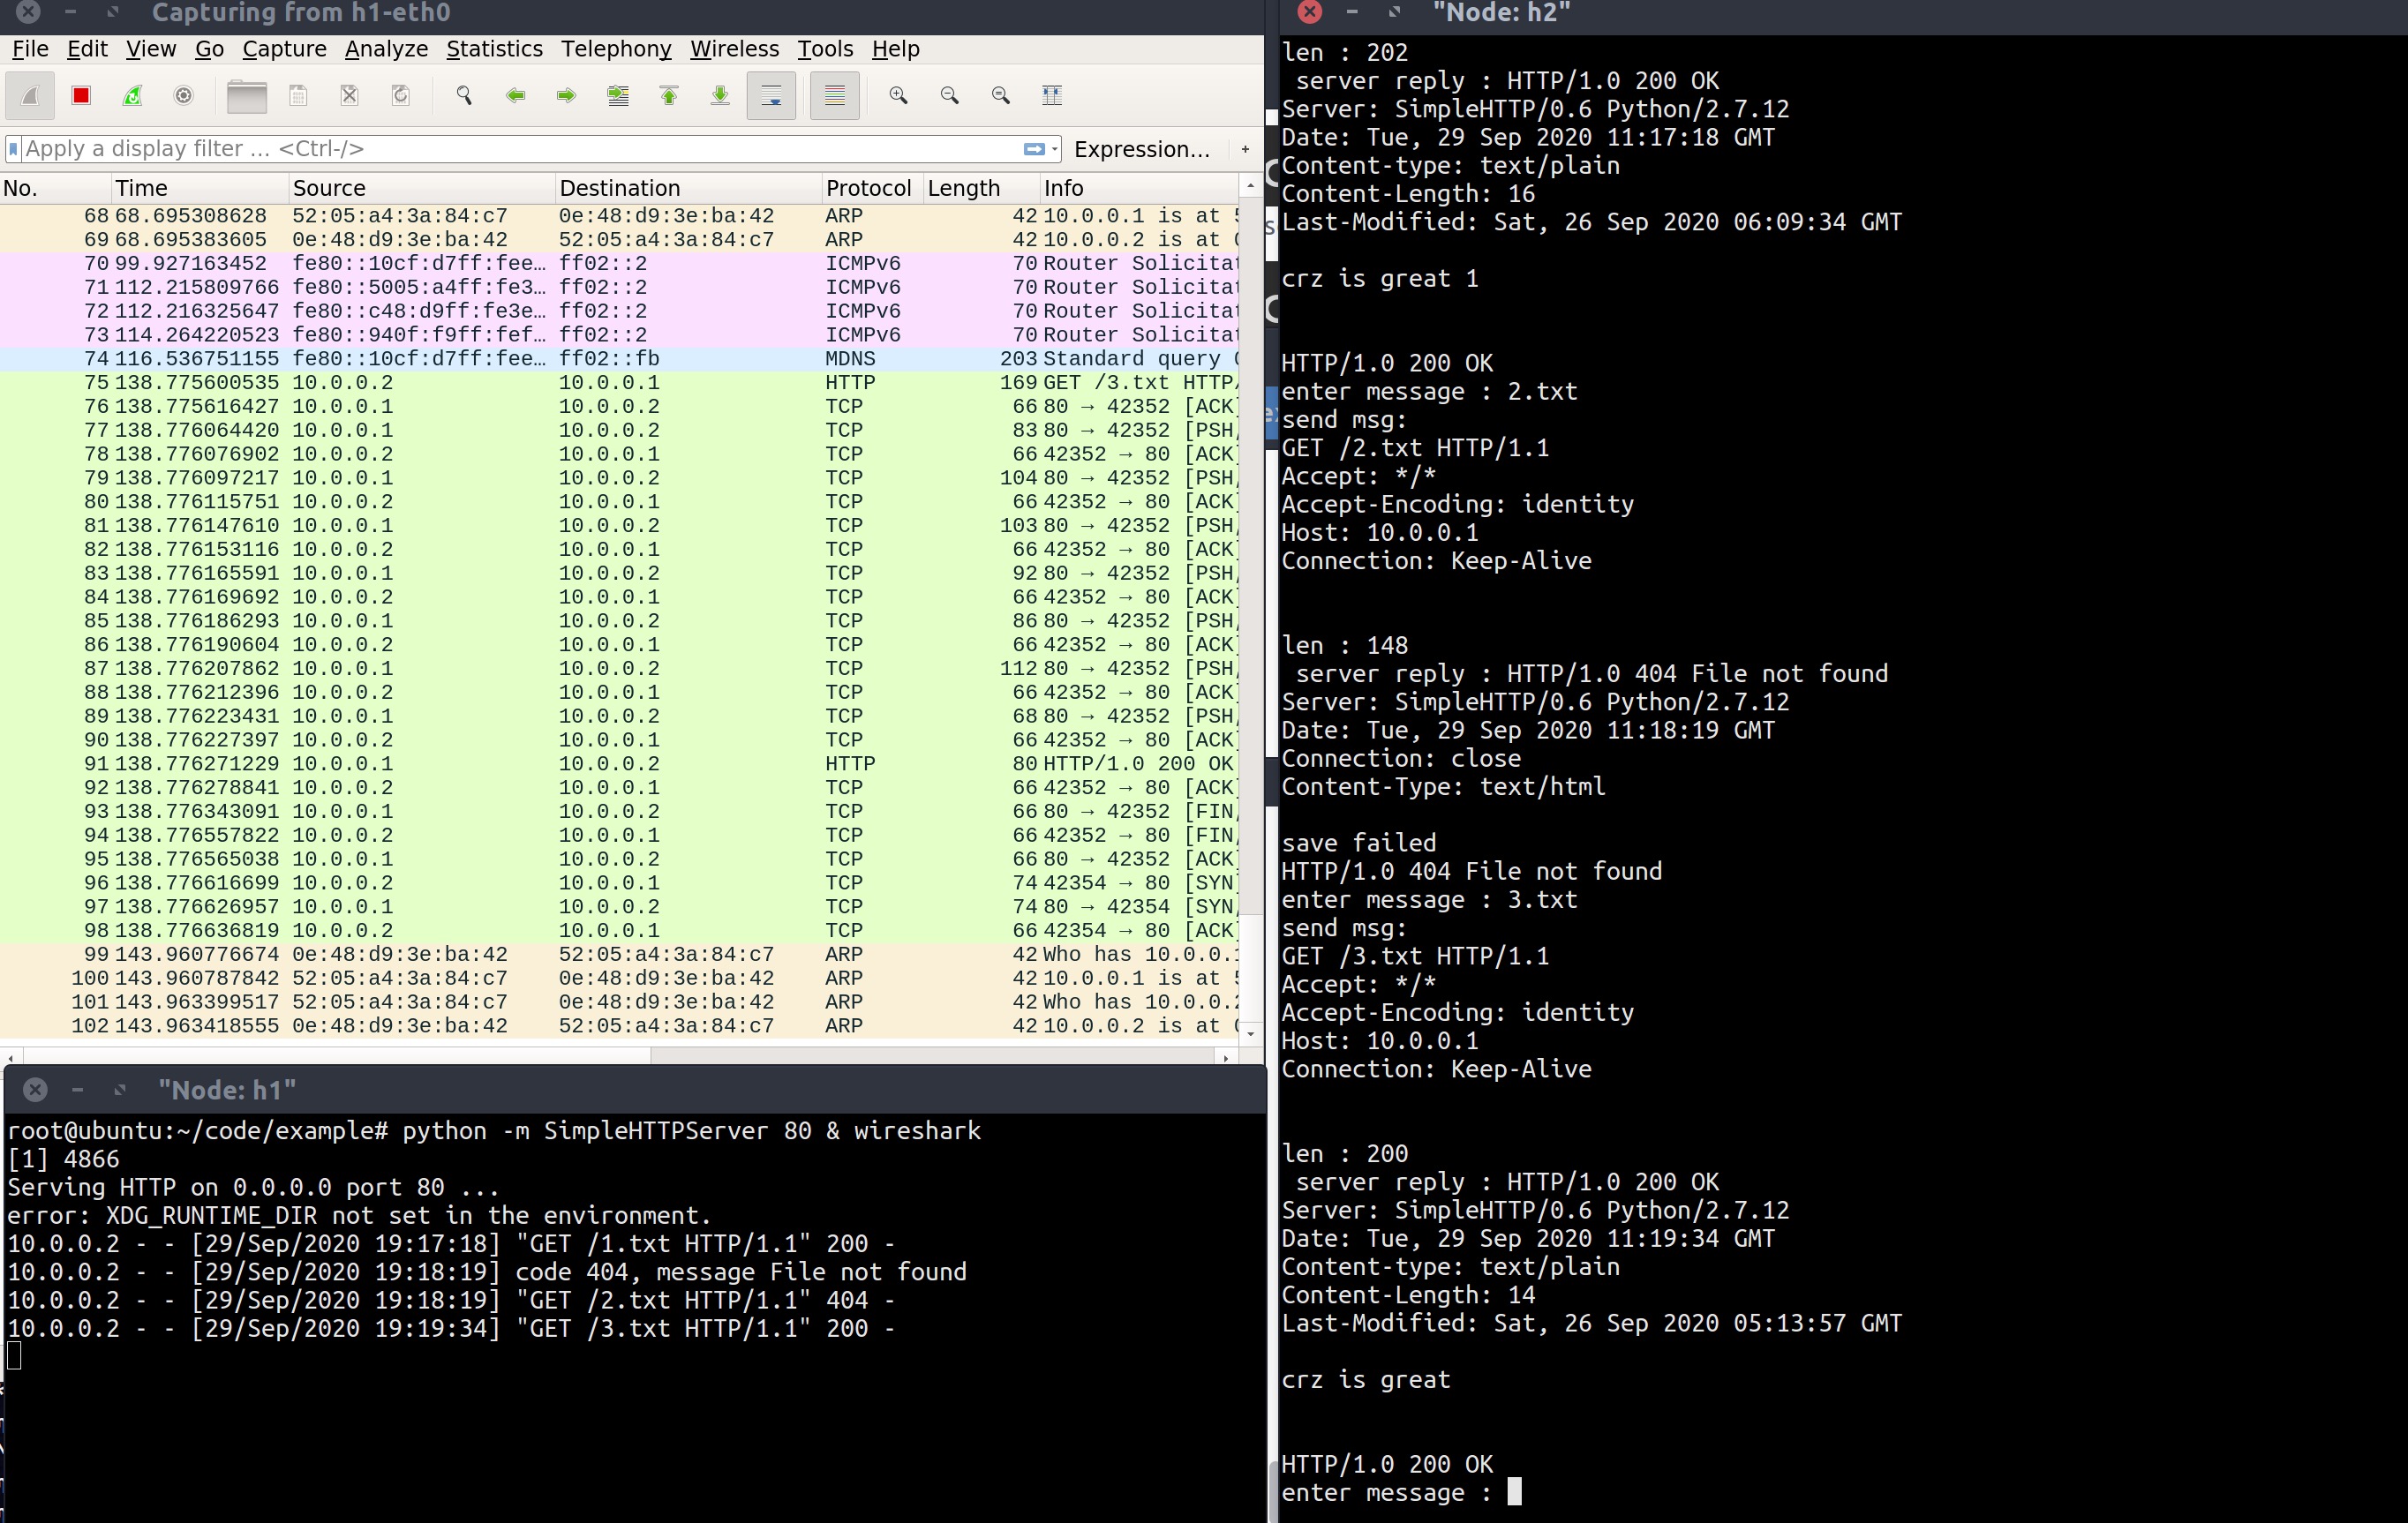Open the Statistics menu
Viewport: 2408px width, 1523px height.
494,49
